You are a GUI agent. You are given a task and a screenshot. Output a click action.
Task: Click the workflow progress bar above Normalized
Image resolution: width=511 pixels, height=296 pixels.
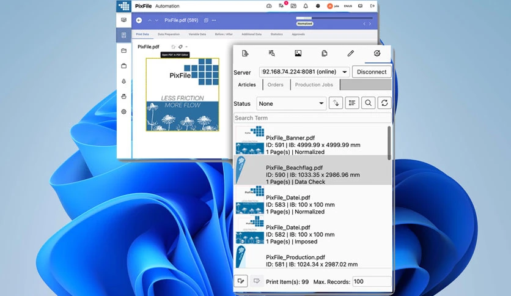pos(334,18)
